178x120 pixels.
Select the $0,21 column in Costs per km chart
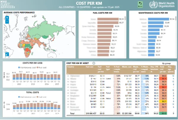coord(21,77)
